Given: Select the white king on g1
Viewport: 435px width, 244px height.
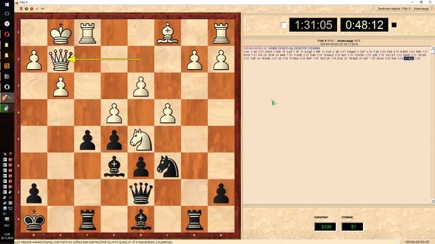Looking at the screenshot, I should [x=60, y=33].
